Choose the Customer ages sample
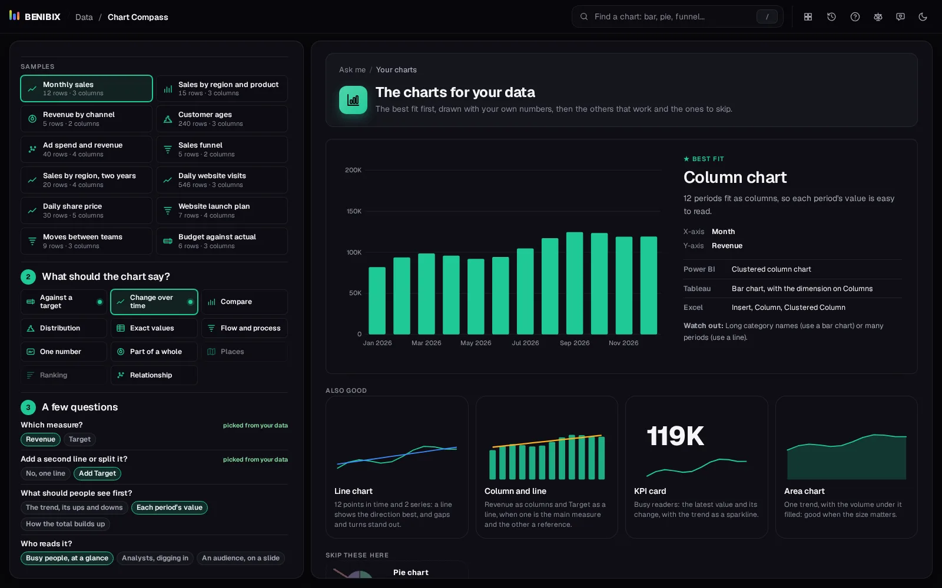Image resolution: width=942 pixels, height=588 pixels. tap(222, 119)
